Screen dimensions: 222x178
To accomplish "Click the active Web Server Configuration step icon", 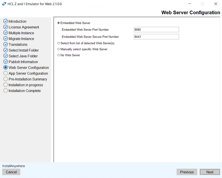I will click(x=6, y=67).
